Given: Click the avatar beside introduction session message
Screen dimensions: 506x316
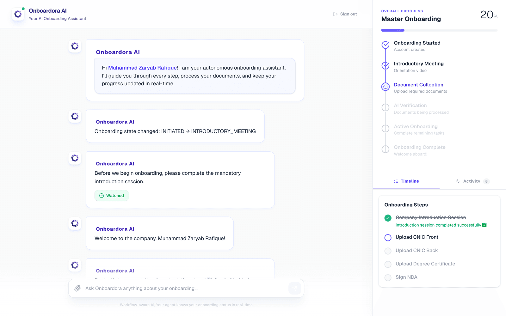Looking at the screenshot, I should coord(75,158).
